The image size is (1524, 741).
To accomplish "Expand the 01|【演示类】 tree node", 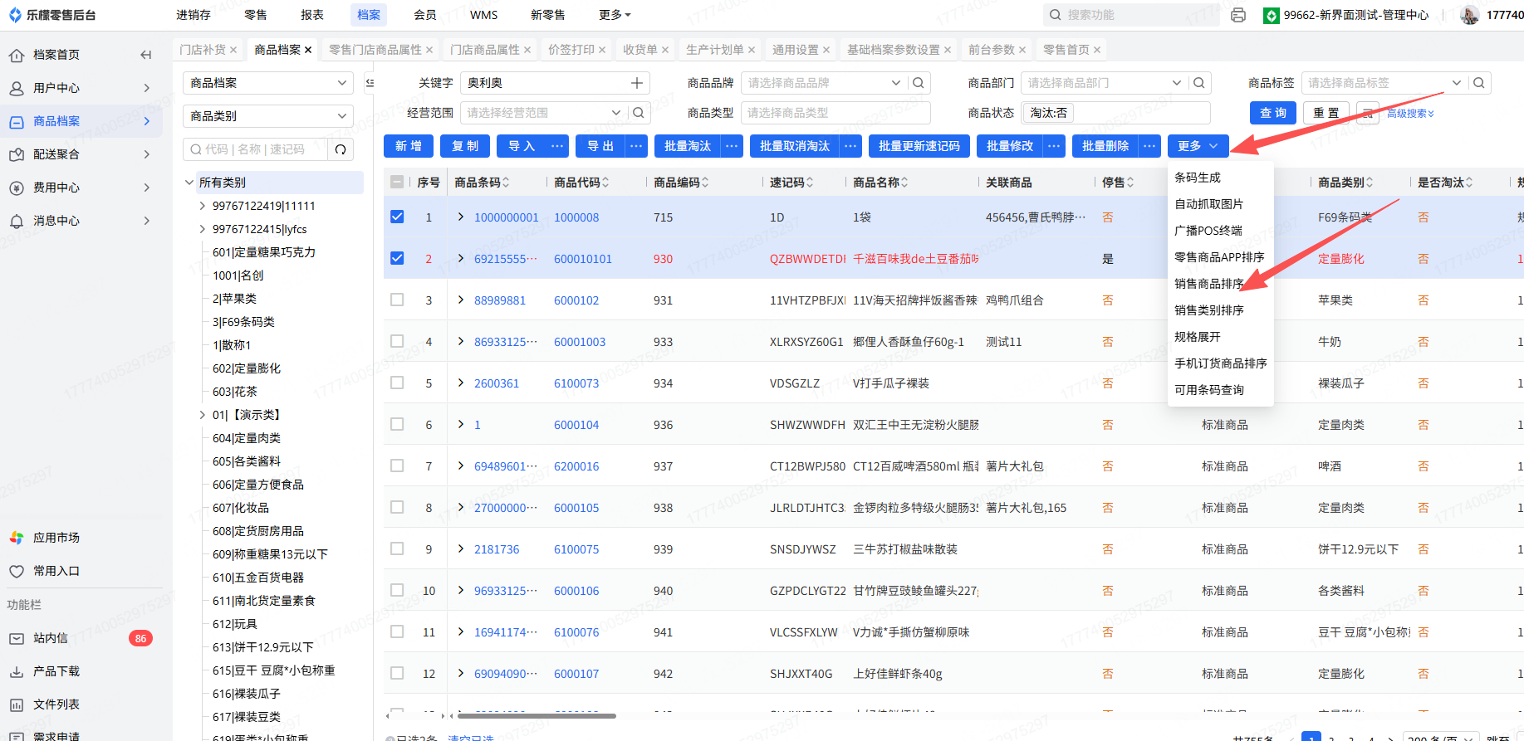I will [x=203, y=415].
